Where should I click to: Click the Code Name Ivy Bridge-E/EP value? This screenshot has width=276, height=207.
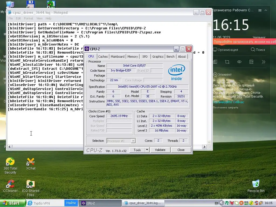pos(121,70)
